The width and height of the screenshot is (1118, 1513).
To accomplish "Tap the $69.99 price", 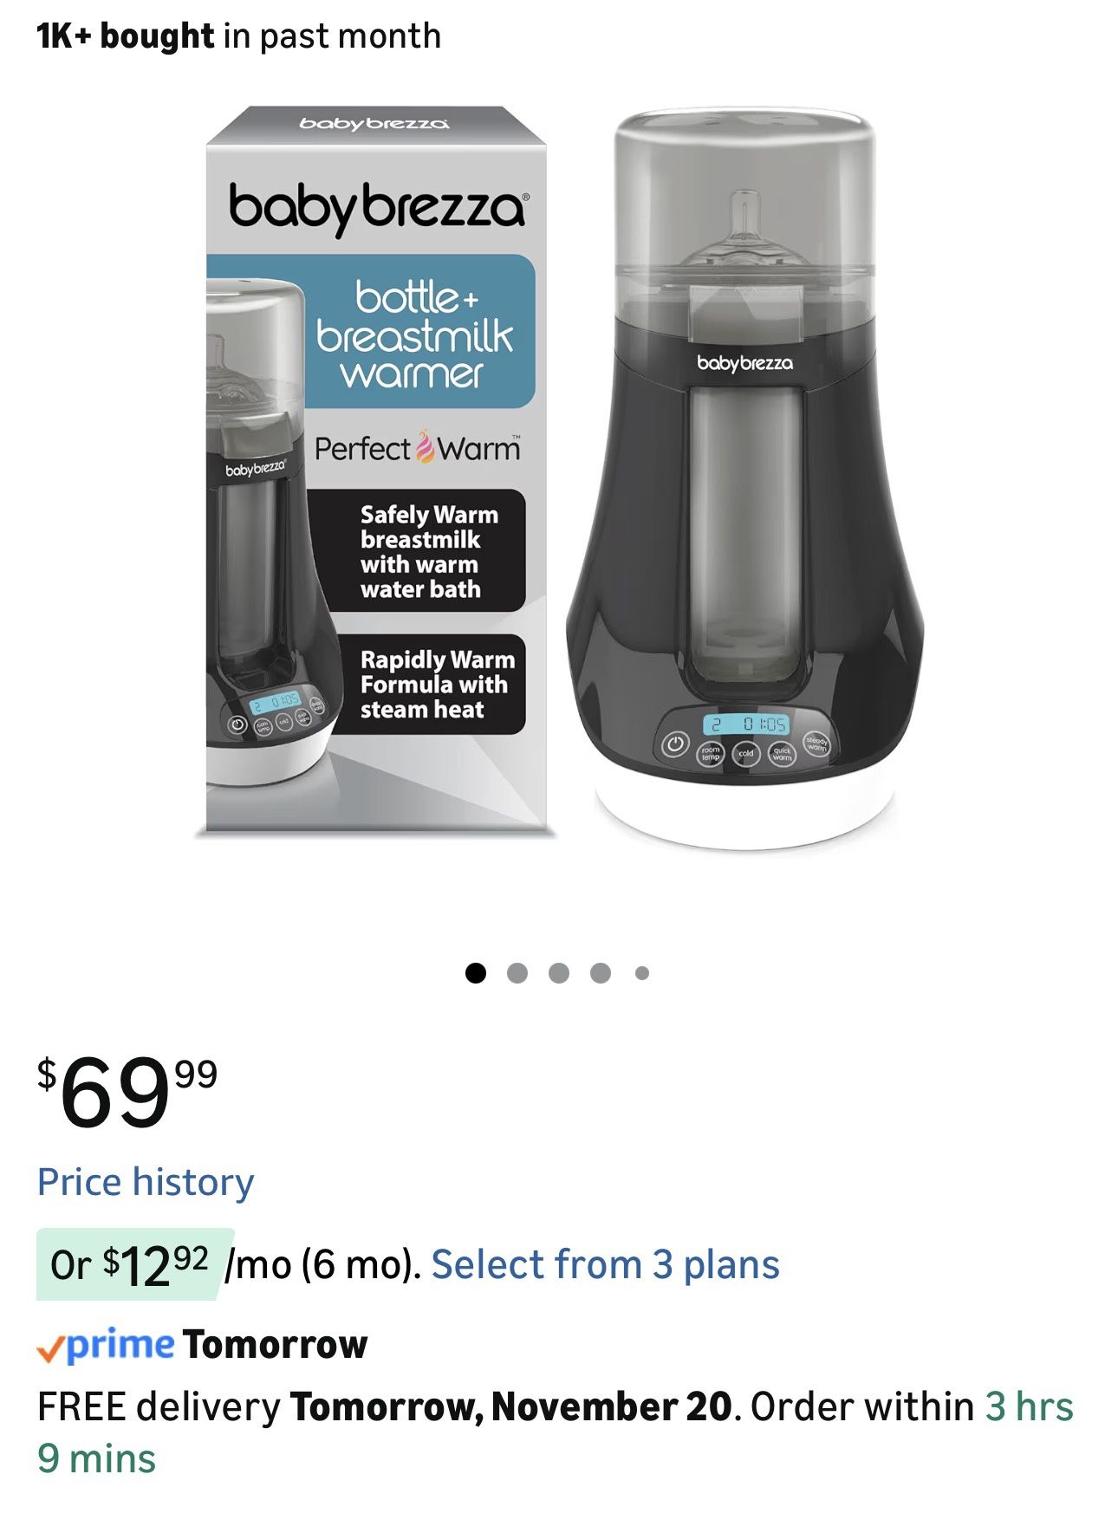I will pos(127,1094).
